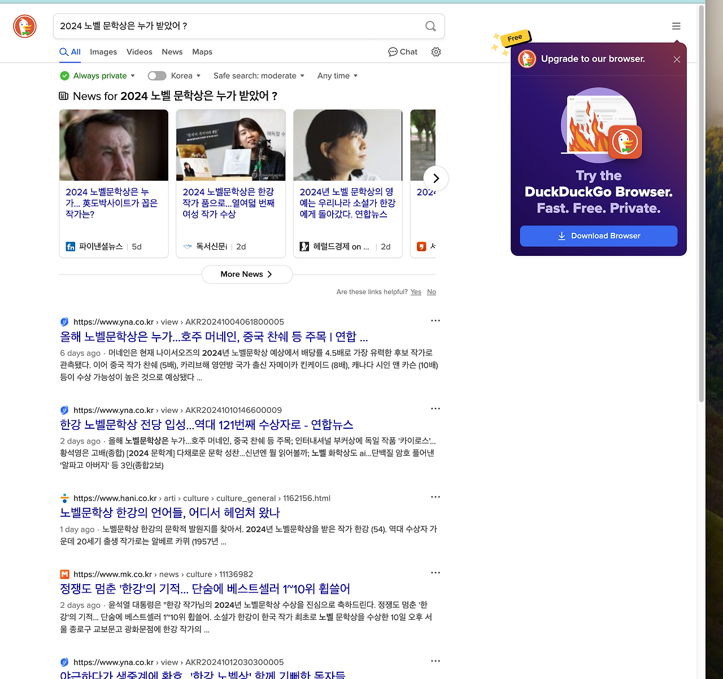723x679 pixels.
Task: Switch to the News tab
Action: (172, 52)
